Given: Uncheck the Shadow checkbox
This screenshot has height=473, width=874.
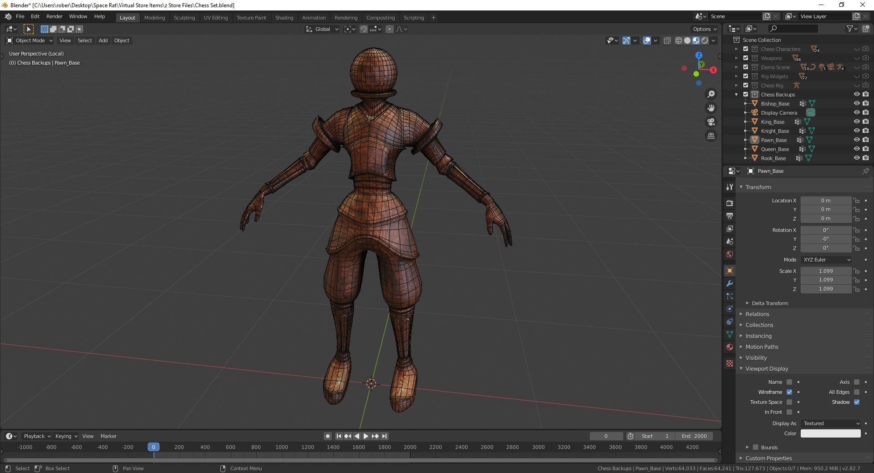Looking at the screenshot, I should [x=857, y=402].
